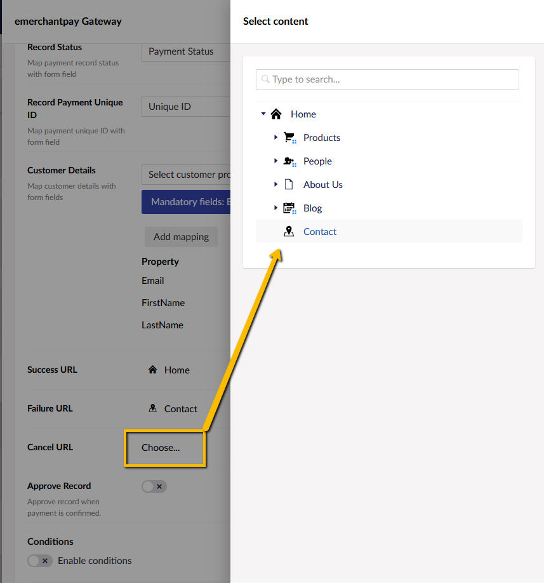
Task: Open the Unique ID dropdown
Action: click(186, 107)
